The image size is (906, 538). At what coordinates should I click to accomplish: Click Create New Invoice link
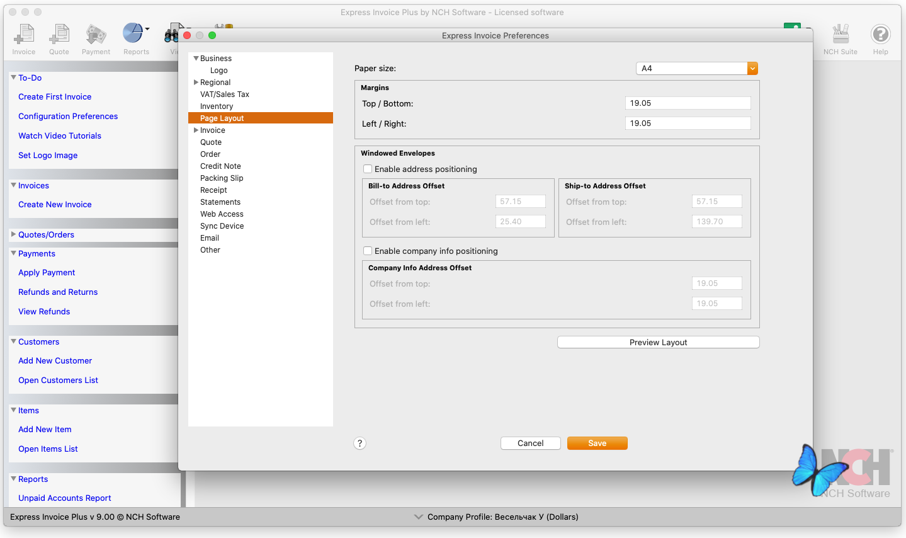point(55,205)
